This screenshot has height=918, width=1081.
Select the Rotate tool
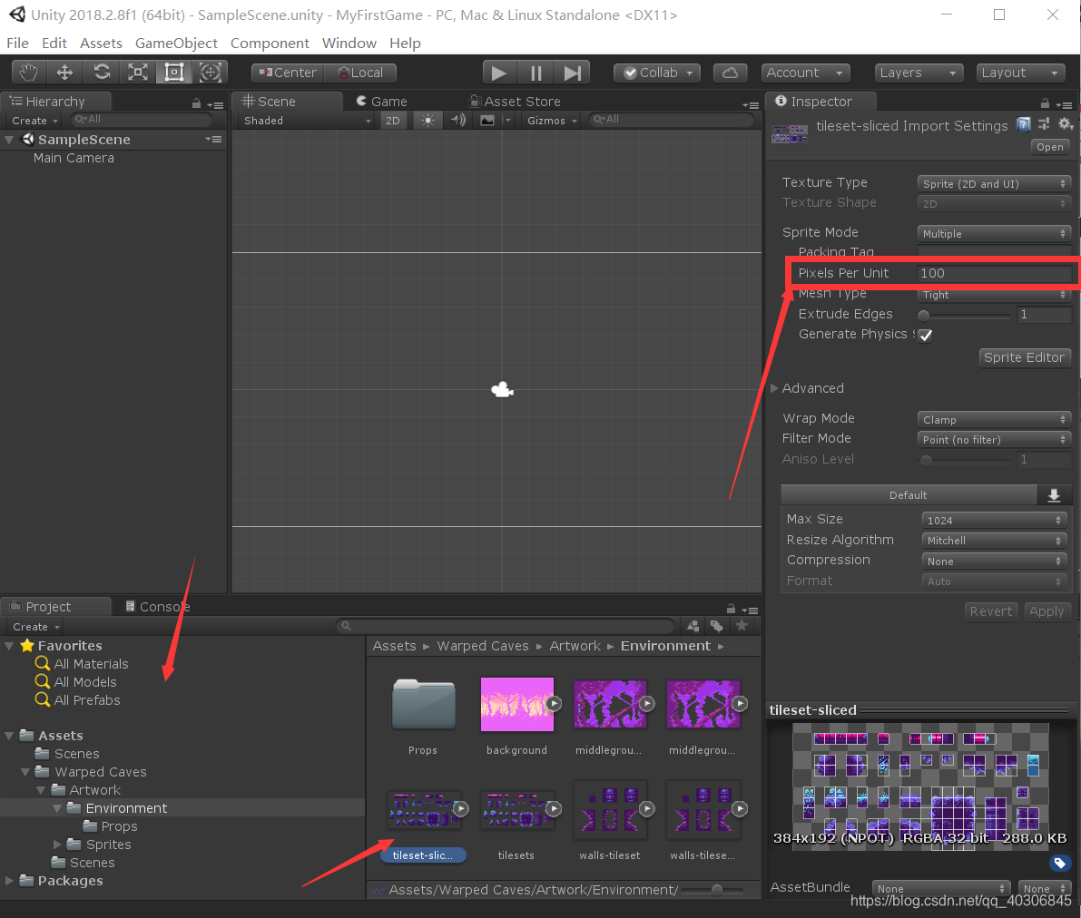[x=102, y=73]
